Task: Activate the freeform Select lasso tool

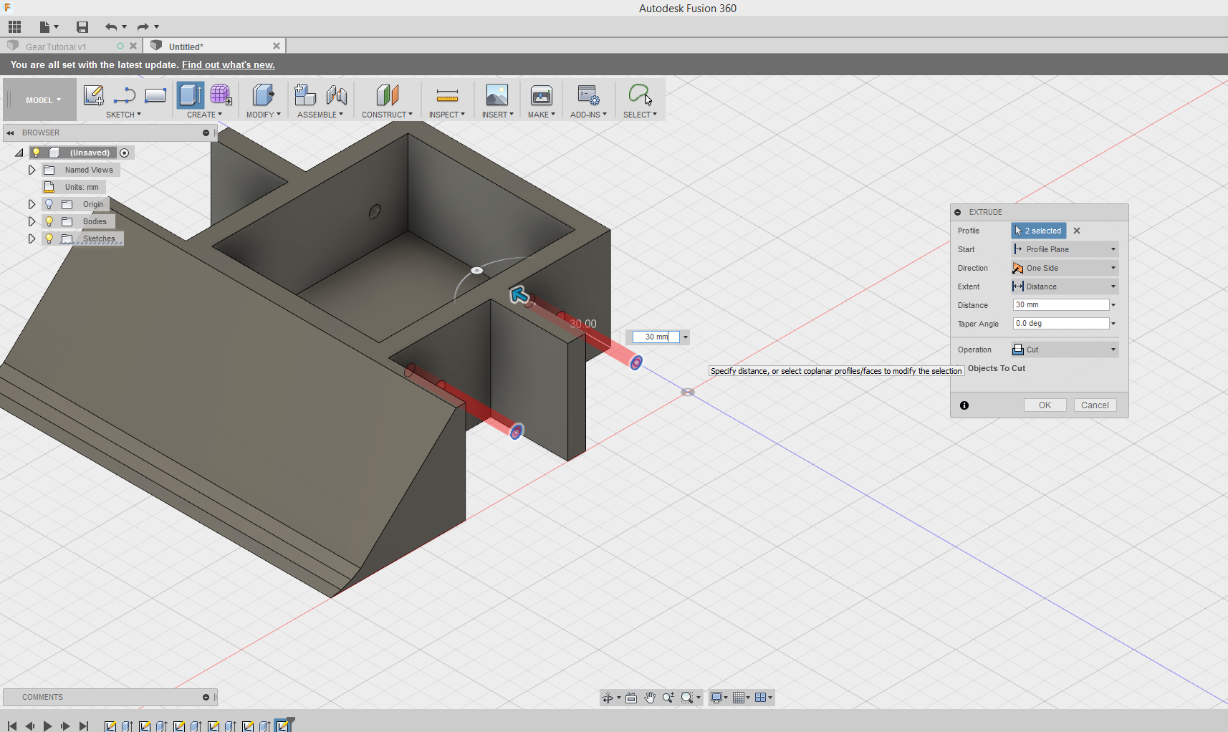Action: point(640,93)
